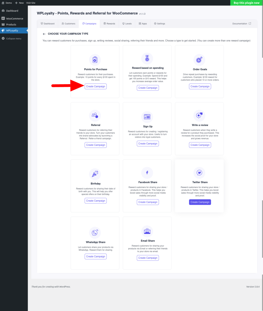Click the Buy this plugin now button
This screenshot has height=311, width=263.
click(247, 3)
